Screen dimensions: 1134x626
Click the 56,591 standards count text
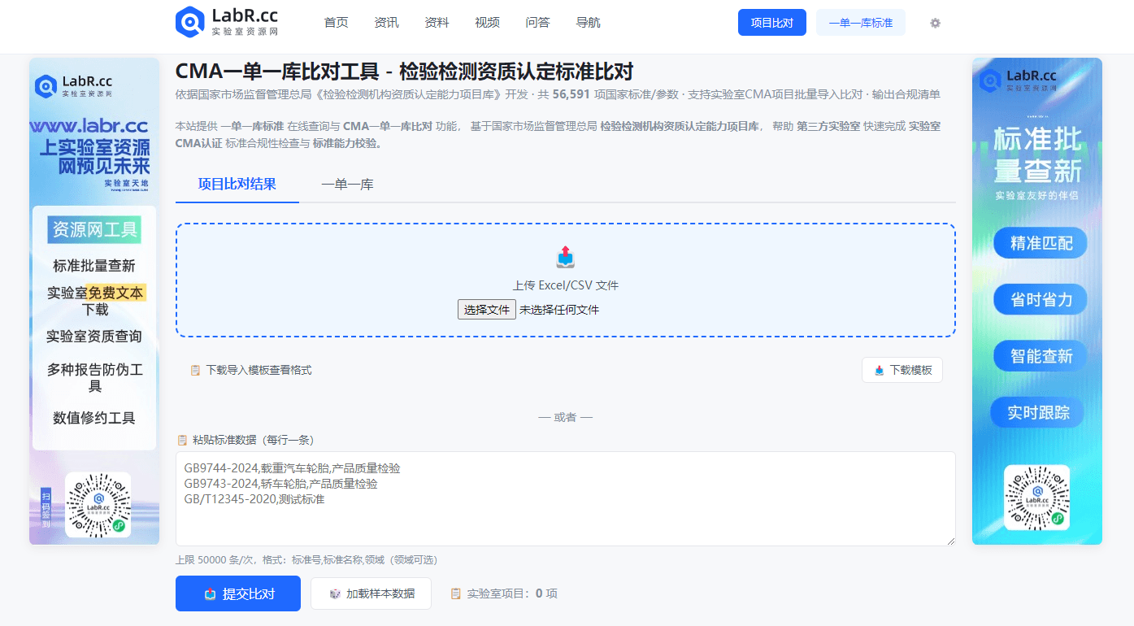click(x=571, y=94)
